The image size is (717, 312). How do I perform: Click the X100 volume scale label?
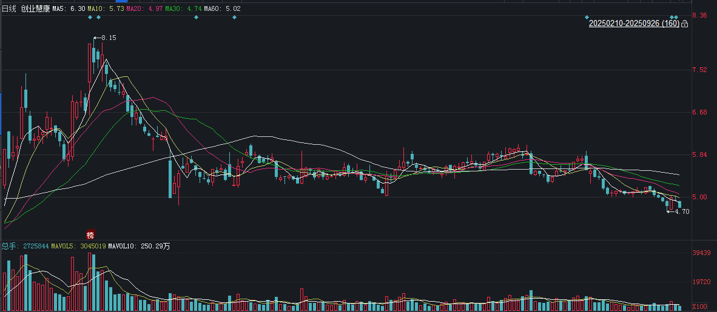[x=700, y=306]
